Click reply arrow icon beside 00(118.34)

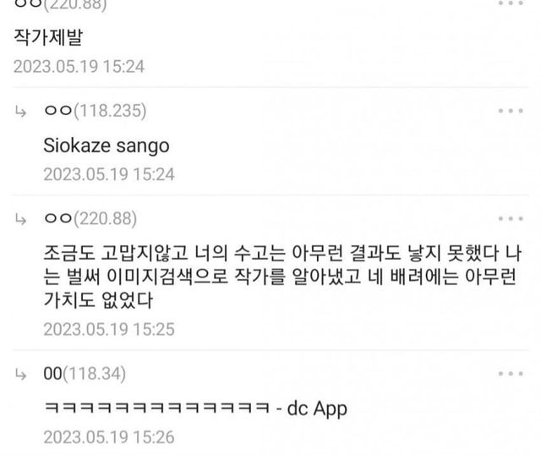pyautogui.click(x=20, y=374)
